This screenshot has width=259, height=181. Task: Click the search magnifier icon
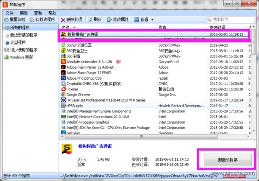(209, 20)
